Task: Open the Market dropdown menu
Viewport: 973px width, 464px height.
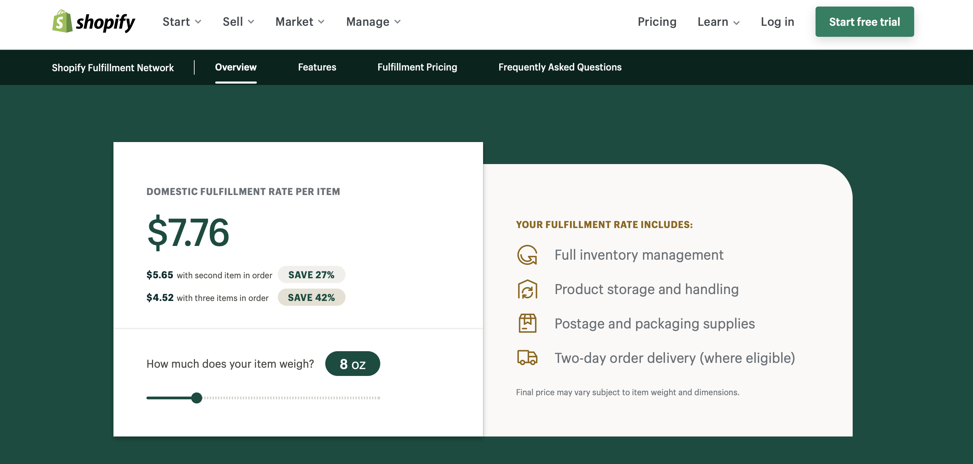Action: [300, 22]
